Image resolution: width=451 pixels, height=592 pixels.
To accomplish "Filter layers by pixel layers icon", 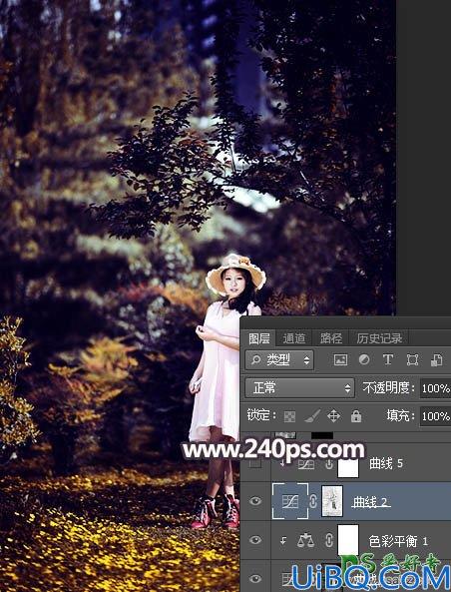I will coord(340,359).
